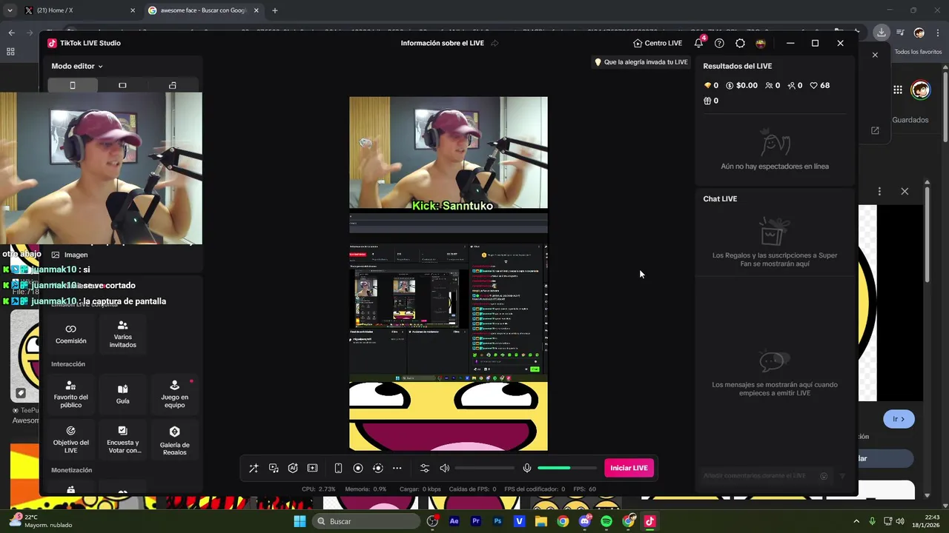Click the mobile phone preview icon
The image size is (949, 533).
pos(338,468)
